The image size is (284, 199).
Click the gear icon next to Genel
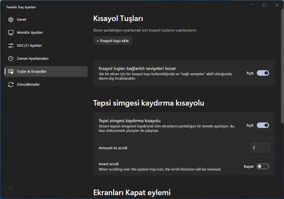10,19
